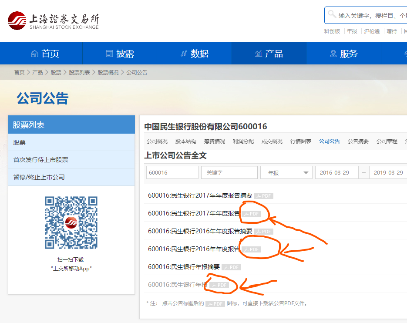Click the 服务 person icon
This screenshot has height=323, width=407.
(x=333, y=54)
